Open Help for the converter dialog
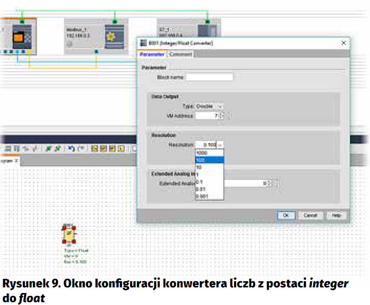Screen dimensions: 370x305 (x=336, y=215)
